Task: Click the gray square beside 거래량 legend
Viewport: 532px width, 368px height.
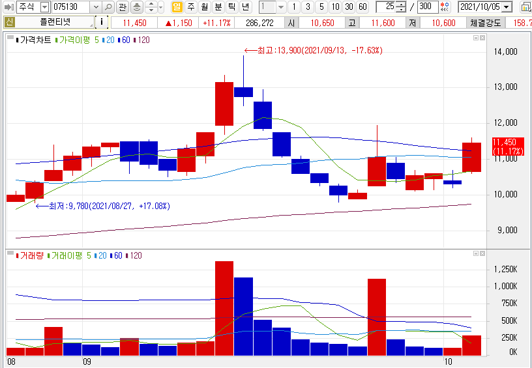Action: click(10, 253)
